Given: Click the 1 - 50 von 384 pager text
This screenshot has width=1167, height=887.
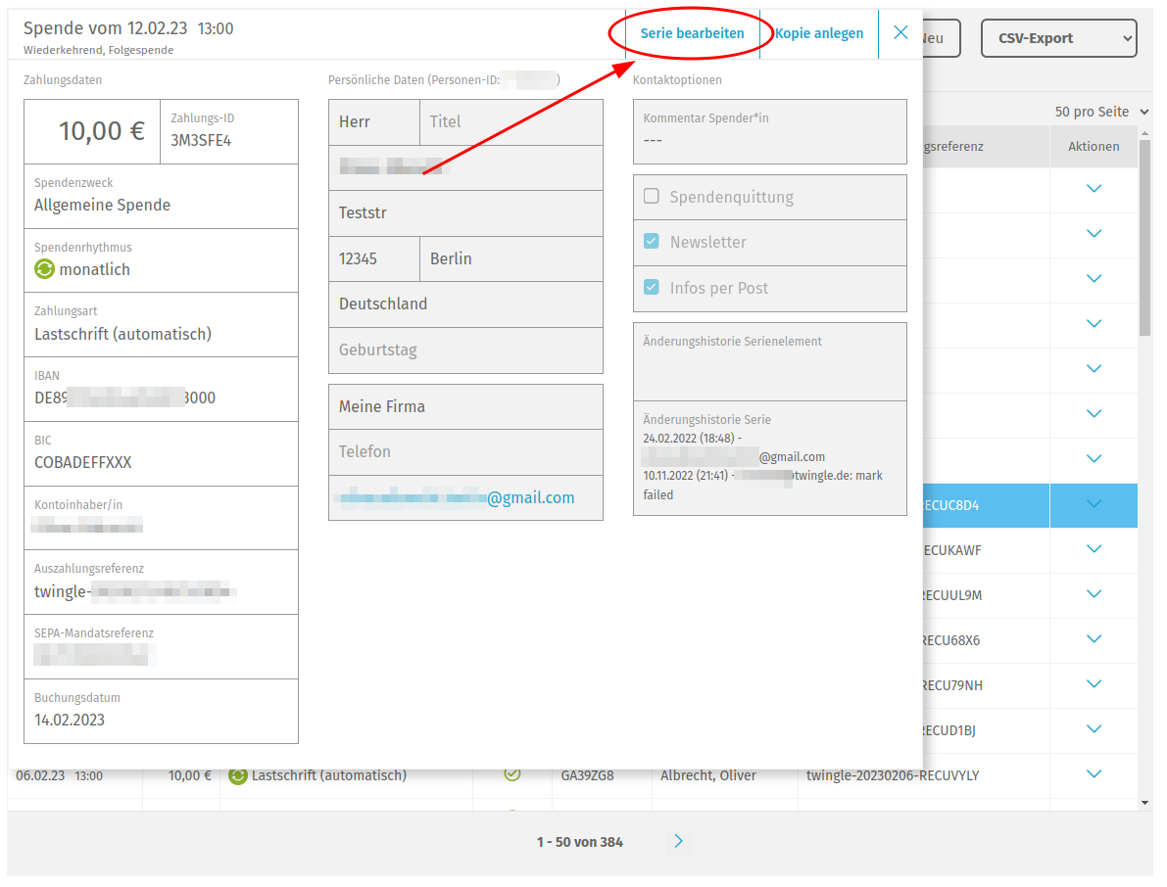Looking at the screenshot, I should pyautogui.click(x=580, y=842).
